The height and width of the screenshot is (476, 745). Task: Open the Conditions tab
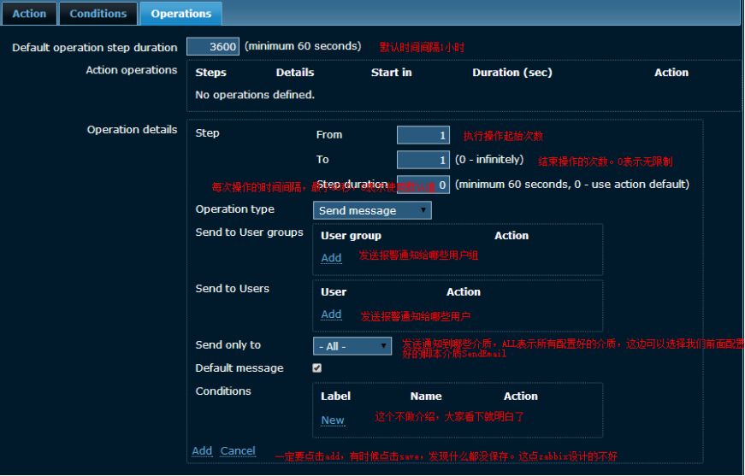pos(98,14)
